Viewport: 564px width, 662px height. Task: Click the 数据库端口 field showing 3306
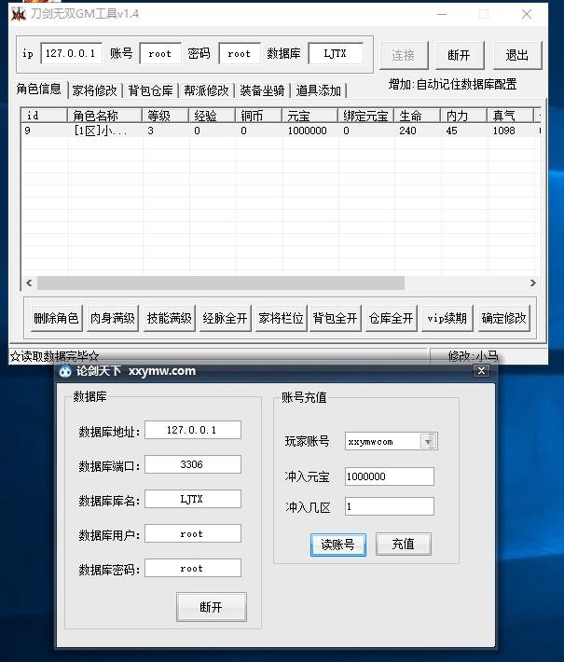[x=193, y=464]
